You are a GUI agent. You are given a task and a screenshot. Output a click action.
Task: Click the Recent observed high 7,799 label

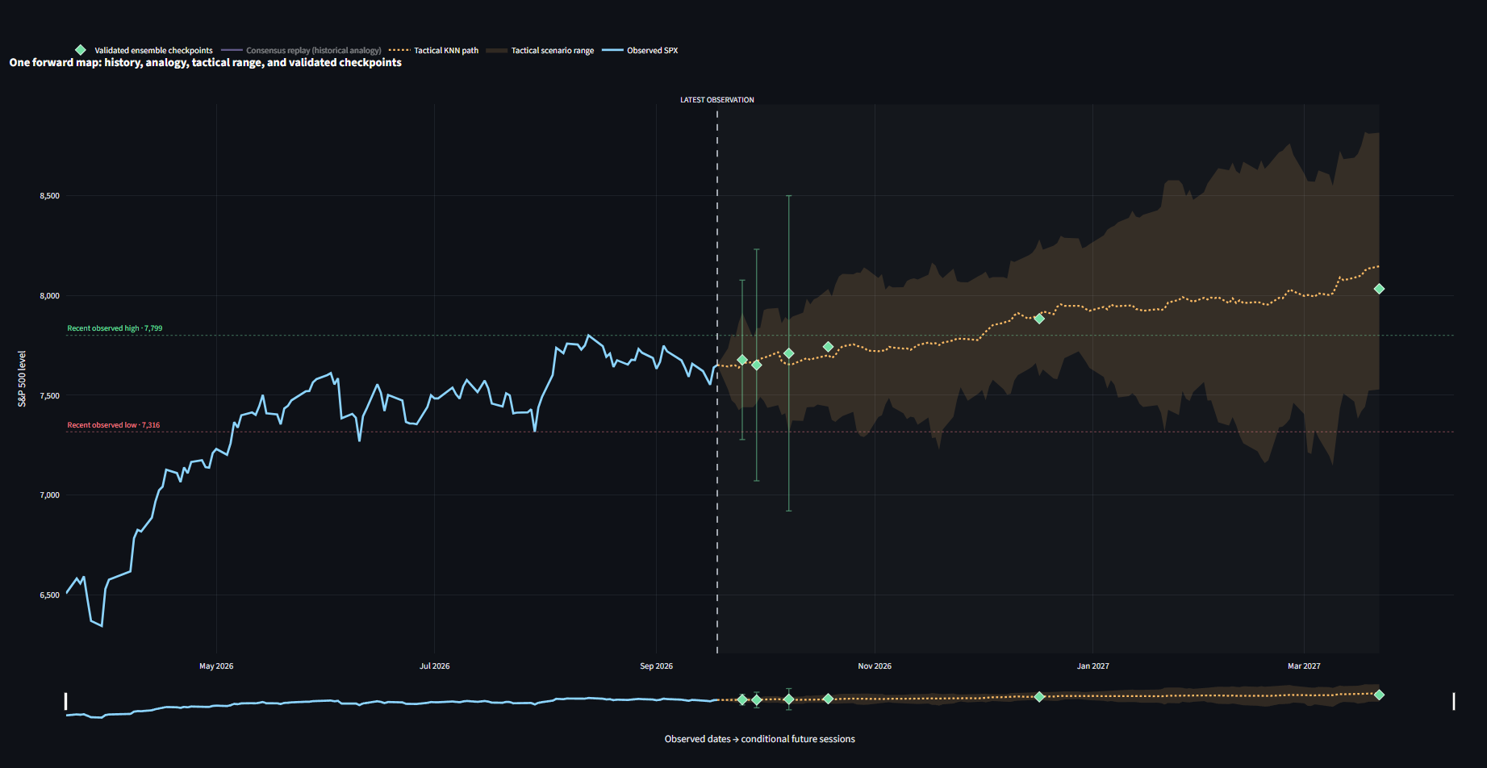[115, 328]
